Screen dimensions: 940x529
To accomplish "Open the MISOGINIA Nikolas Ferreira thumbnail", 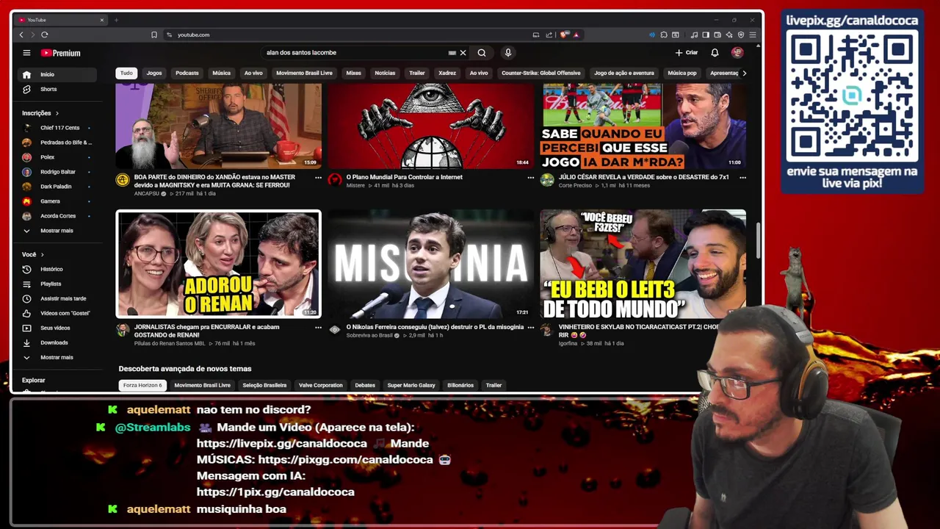I will pos(430,264).
